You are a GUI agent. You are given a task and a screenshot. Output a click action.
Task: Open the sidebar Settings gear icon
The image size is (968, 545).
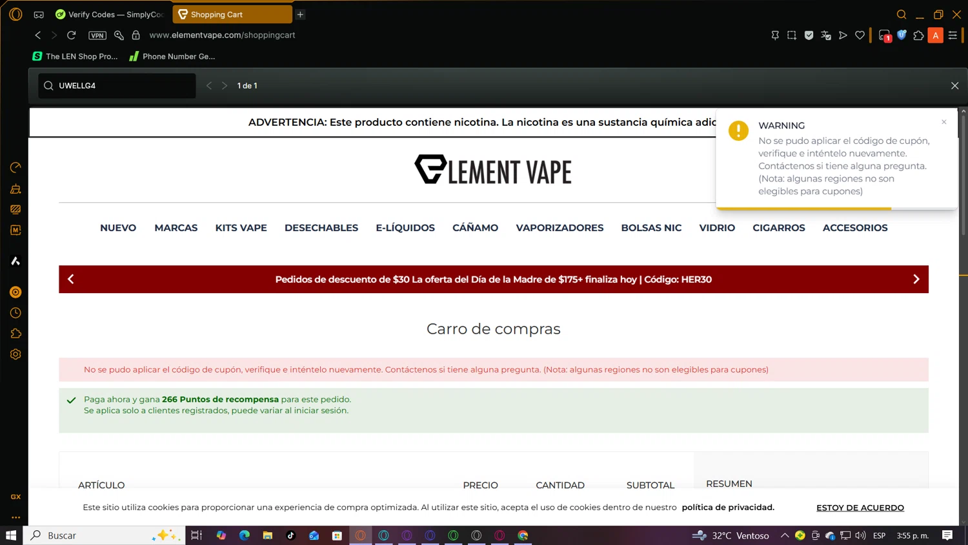[x=15, y=354]
